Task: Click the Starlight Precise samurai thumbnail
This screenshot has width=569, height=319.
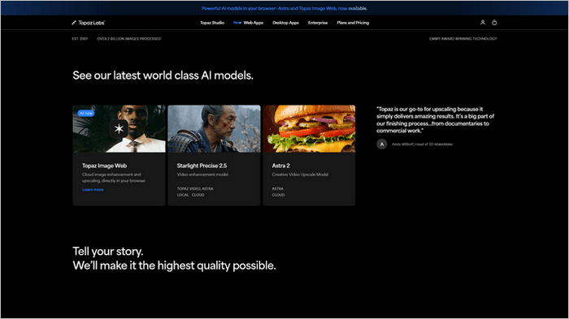Action: click(x=214, y=129)
